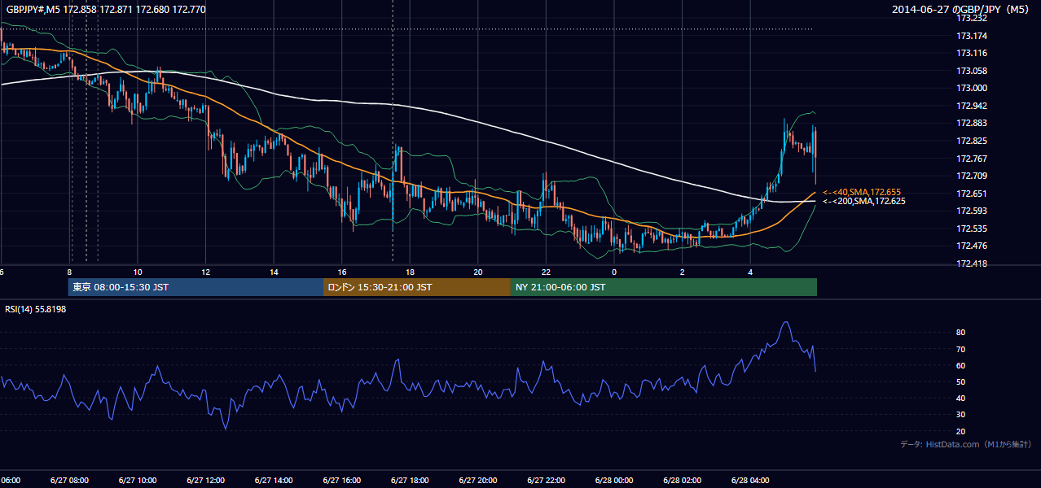
Task: Click price axis value 172.883
Action: pyautogui.click(x=972, y=123)
